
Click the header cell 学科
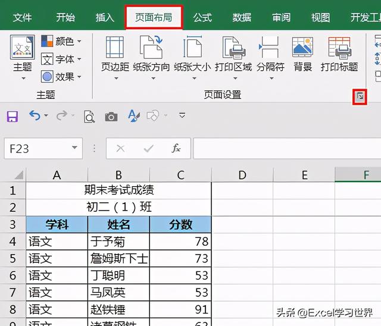point(57,224)
